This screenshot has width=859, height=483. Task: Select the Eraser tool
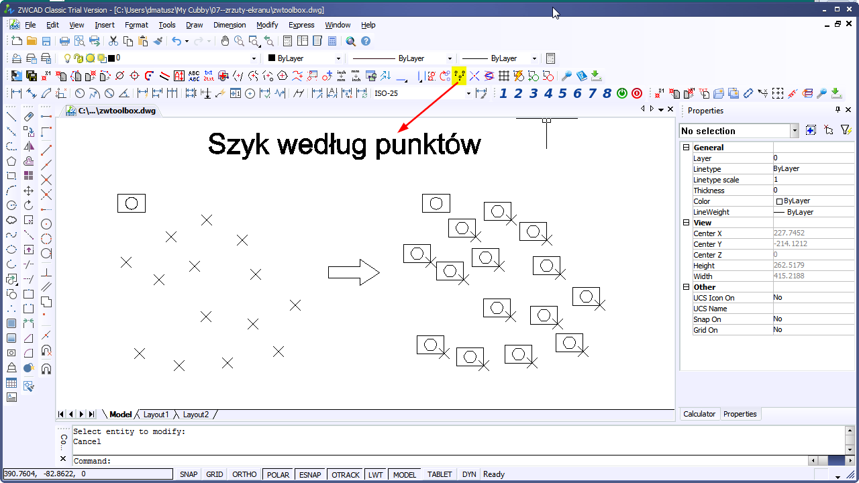pyautogui.click(x=28, y=117)
